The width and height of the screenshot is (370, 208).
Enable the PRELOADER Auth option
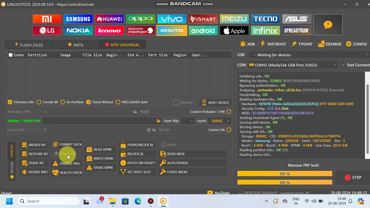132,102
